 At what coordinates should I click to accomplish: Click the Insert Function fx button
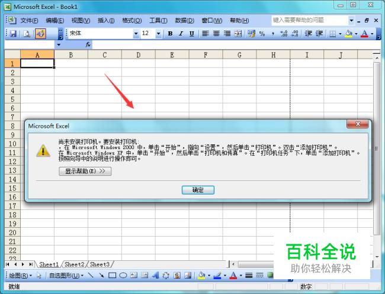coord(88,44)
